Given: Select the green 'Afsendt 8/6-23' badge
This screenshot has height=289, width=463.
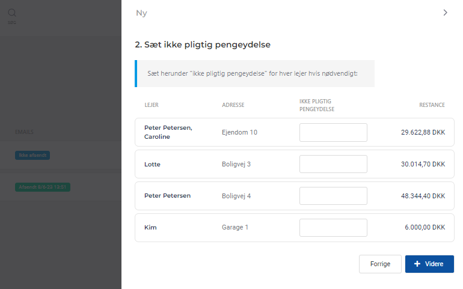Looking at the screenshot, I should click(43, 187).
